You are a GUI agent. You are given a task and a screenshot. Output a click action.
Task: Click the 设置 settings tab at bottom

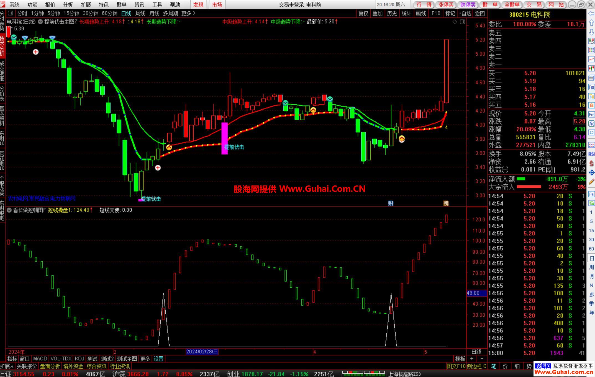pyautogui.click(x=158, y=359)
